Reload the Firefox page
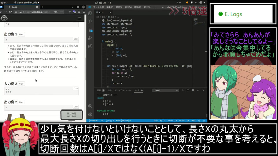This screenshot has width=278, height=156. tap(10, 12)
